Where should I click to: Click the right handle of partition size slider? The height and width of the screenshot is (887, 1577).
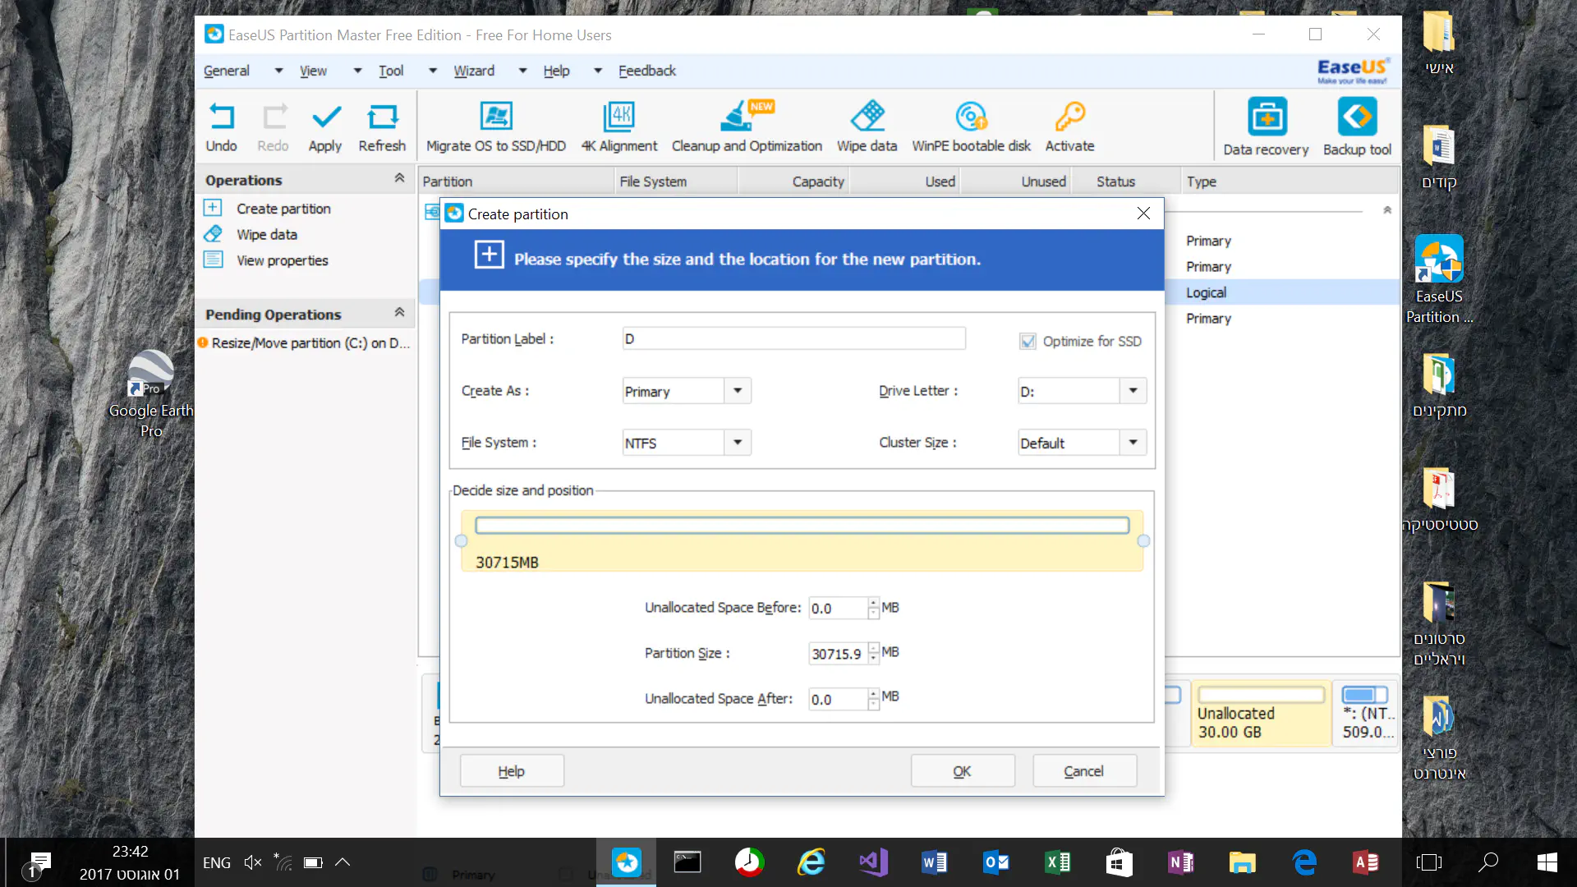coord(1143,541)
